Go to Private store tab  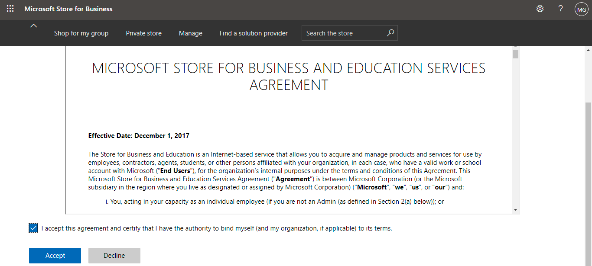[x=144, y=33]
